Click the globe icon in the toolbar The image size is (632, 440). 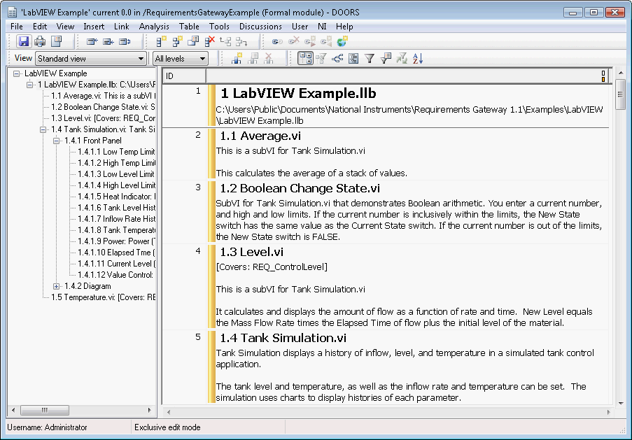(x=342, y=42)
